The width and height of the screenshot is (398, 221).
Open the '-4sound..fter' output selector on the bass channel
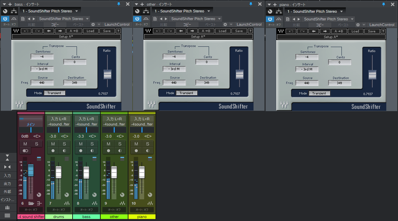pos(86,124)
